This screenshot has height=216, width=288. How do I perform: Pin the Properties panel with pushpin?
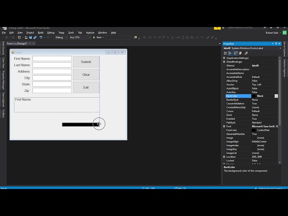(x=276, y=44)
